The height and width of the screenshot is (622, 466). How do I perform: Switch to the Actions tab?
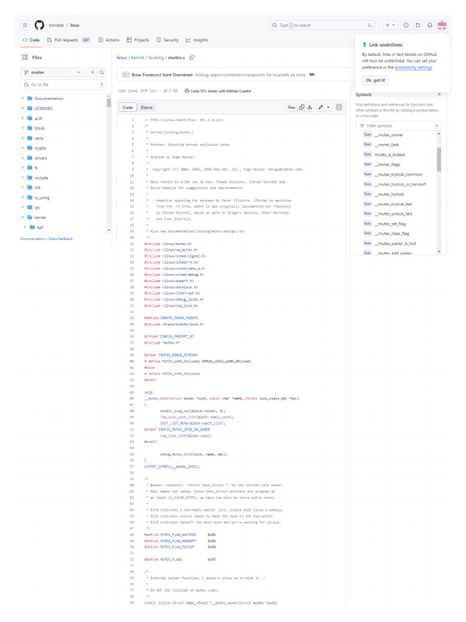[x=109, y=40]
